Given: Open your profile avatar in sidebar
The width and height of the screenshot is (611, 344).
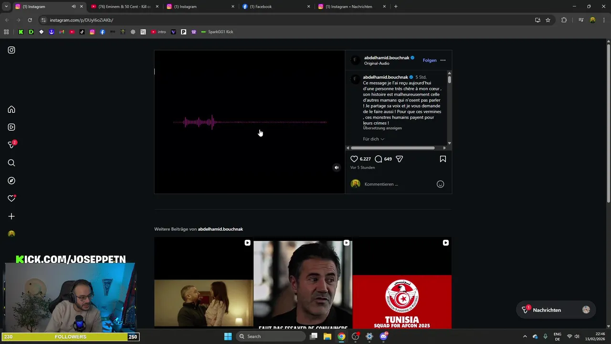Looking at the screenshot, I should [x=11, y=234].
